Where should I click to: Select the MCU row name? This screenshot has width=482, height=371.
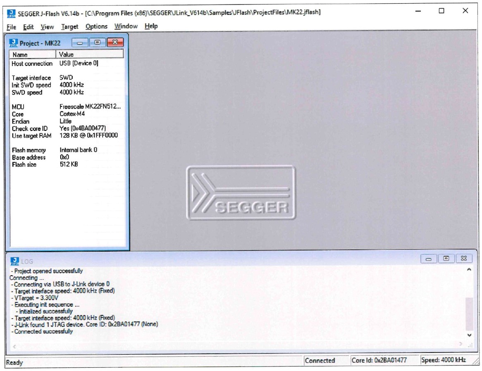(18, 107)
